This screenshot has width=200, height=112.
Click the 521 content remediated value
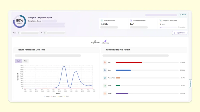click(x=132, y=24)
